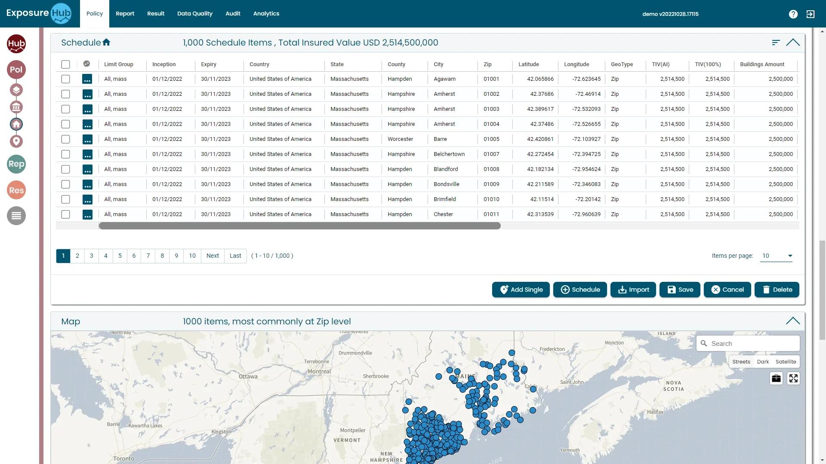
Task: Open the schedule filter lines icon
Action: coord(776,43)
